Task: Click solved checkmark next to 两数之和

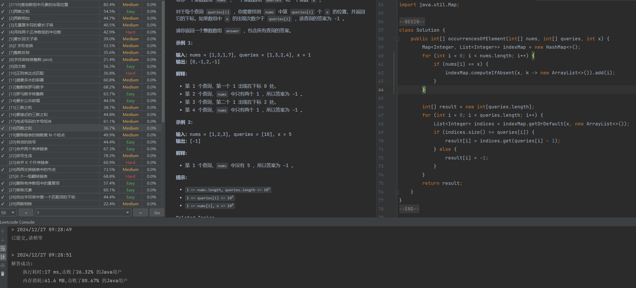Action: pyautogui.click(x=3, y=12)
